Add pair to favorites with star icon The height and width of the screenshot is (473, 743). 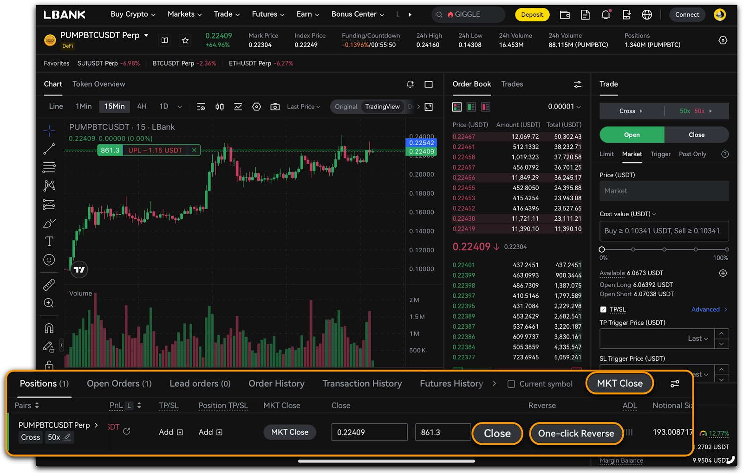185,40
